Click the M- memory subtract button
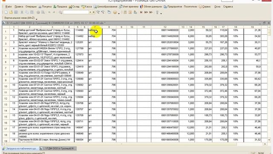 pyautogui.click(x=151, y=12)
